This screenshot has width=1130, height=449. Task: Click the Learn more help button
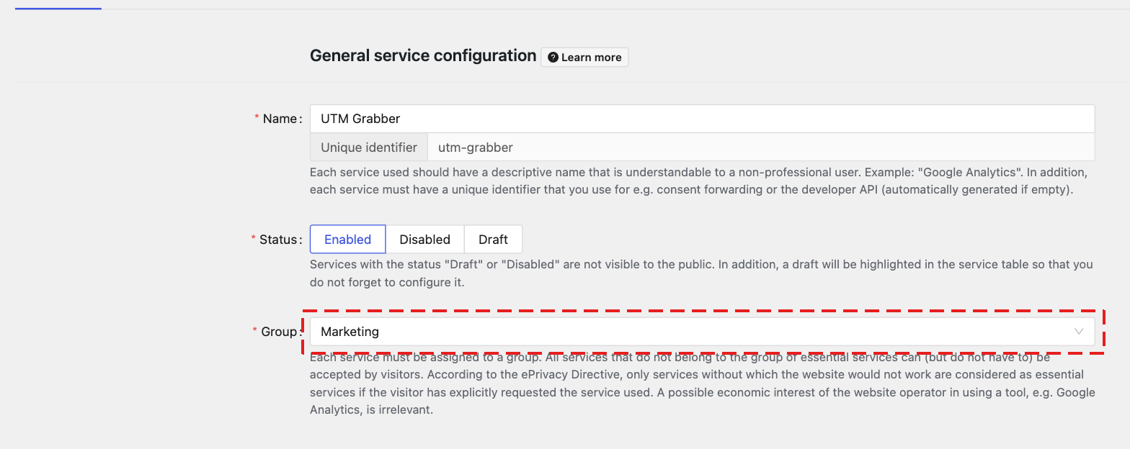584,58
